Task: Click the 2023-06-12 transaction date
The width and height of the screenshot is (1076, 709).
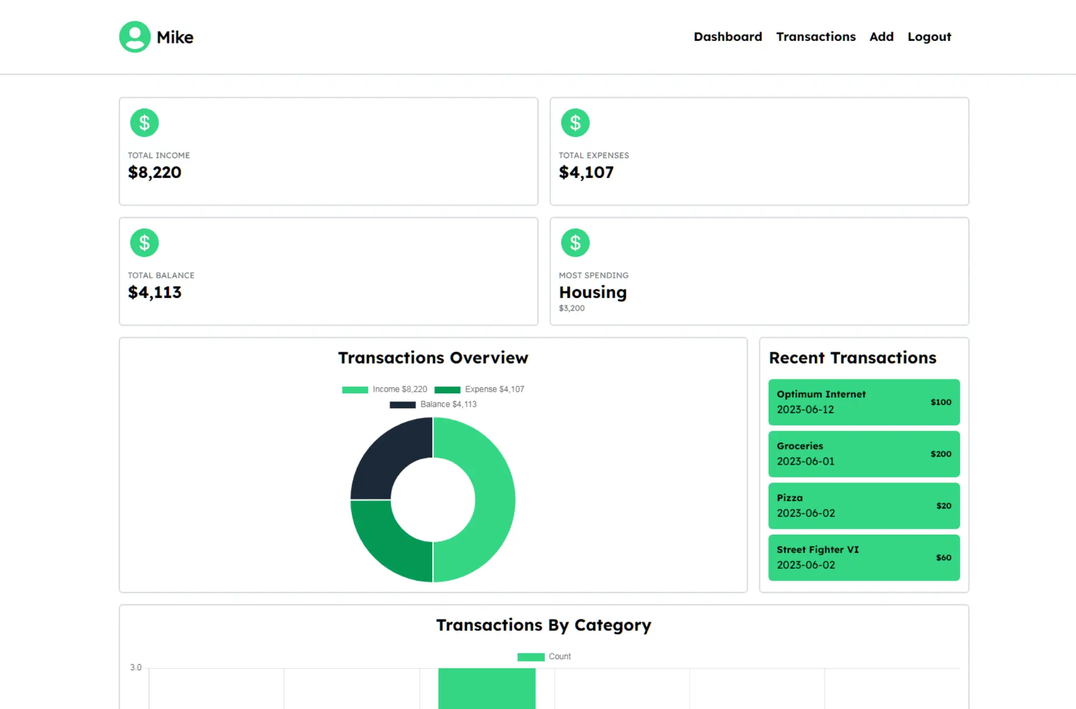Action: click(805, 410)
